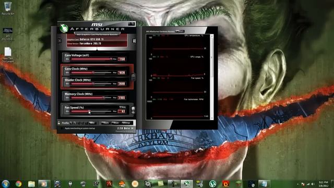The width and height of the screenshot is (334, 188).
Task: Open the GTA IV icon on the taskbar
Action: click(96, 184)
